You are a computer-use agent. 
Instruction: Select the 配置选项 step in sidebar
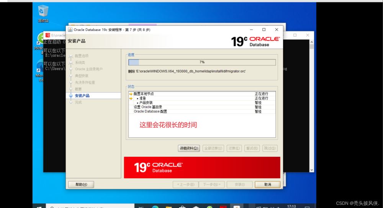(x=82, y=56)
